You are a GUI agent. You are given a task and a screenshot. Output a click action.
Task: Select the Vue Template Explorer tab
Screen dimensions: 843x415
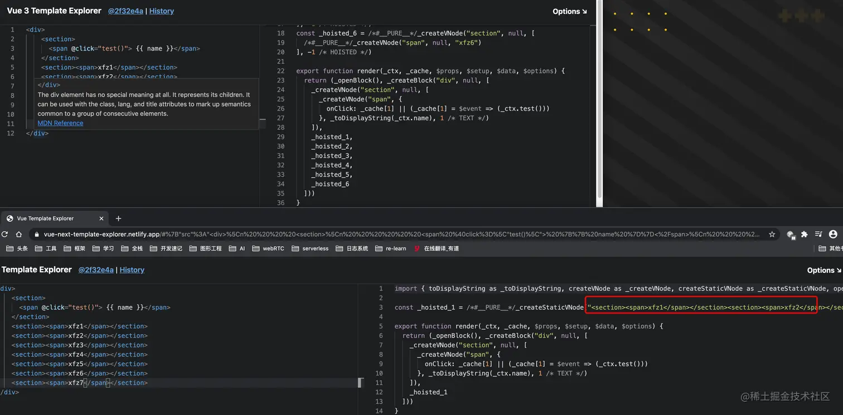click(x=55, y=218)
